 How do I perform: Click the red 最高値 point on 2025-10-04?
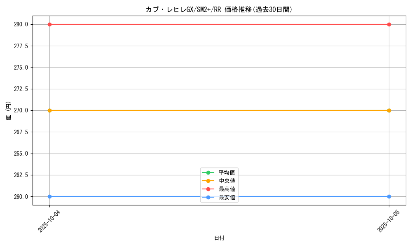click(x=49, y=24)
